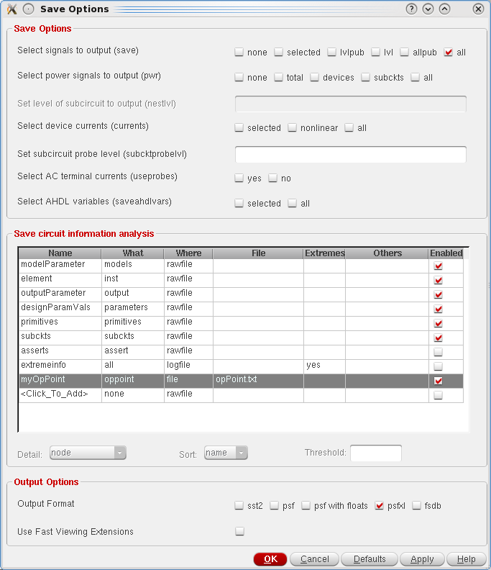Screen dimensions: 491x570
Task: Click the disabled nestlvl input field
Action: pyautogui.click(x=350, y=104)
